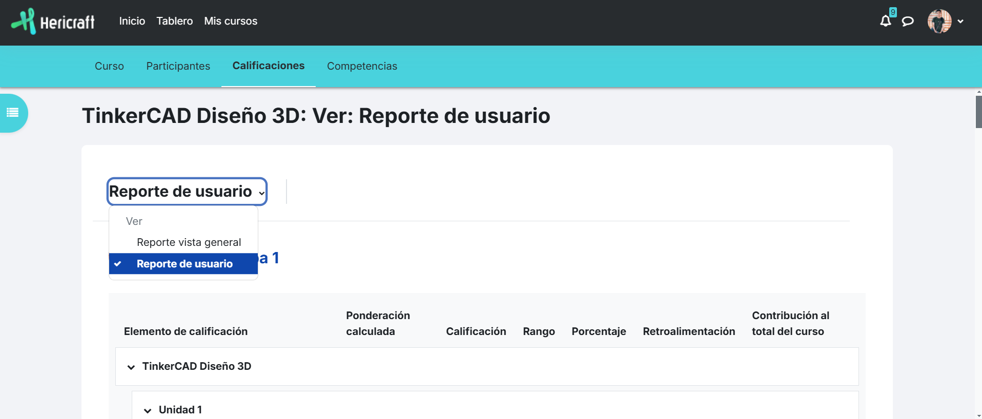Viewport: 982px width, 419px height.
Task: Open the course index drawer
Action: click(x=13, y=113)
